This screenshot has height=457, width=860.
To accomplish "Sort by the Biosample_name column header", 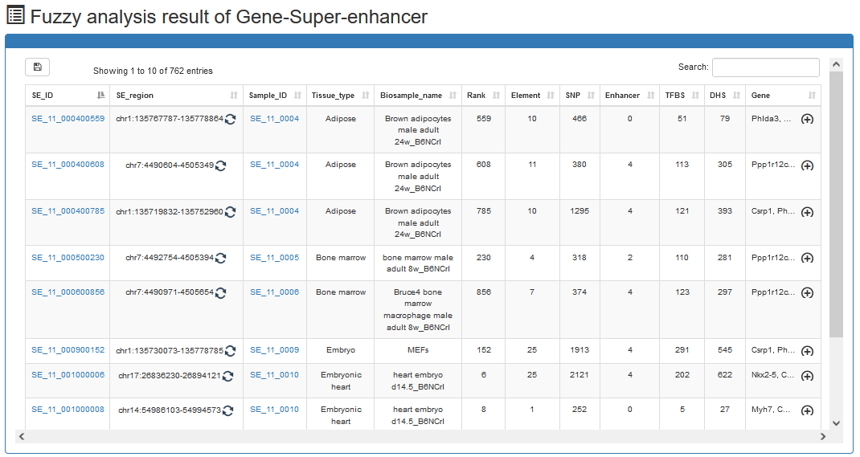I will click(x=418, y=96).
